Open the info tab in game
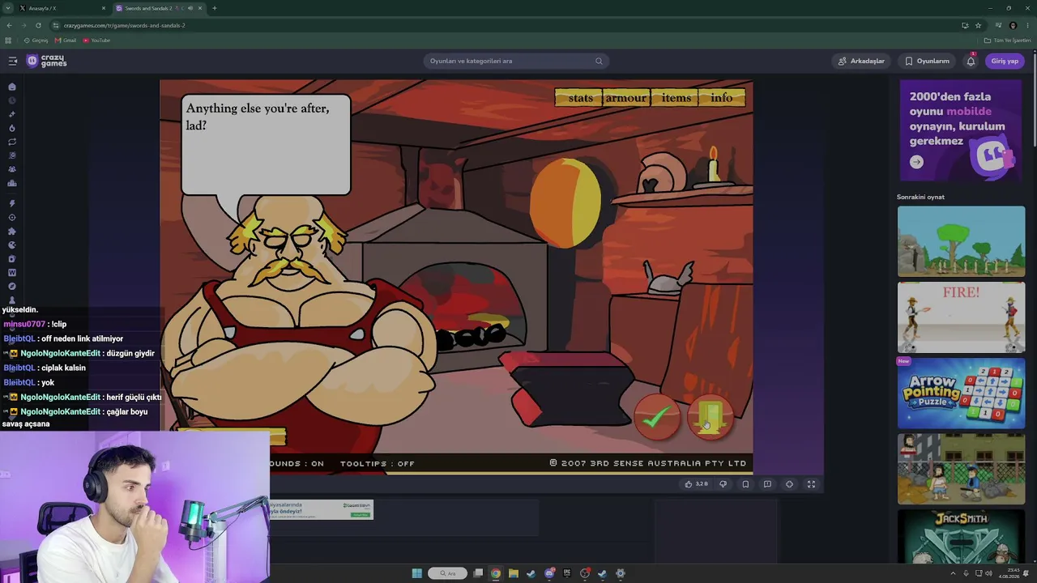The image size is (1037, 583). 722,98
